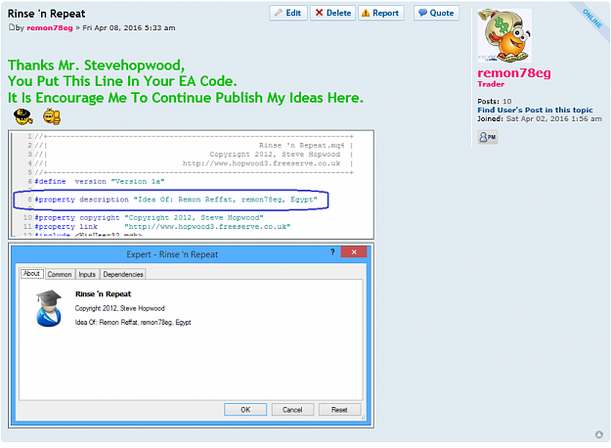Select the About tab in Expert dialog

click(31, 274)
